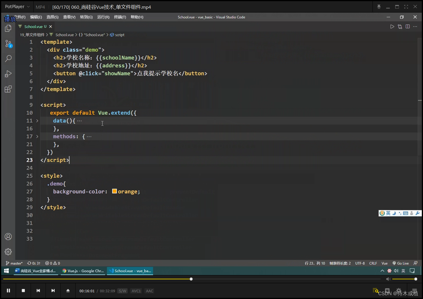
Task: Click the Windows Start button
Action: [6, 271]
